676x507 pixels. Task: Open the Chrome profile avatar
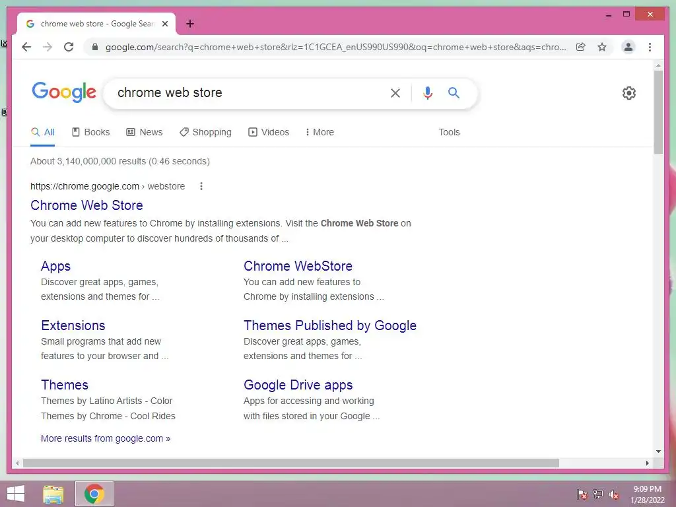(x=628, y=47)
